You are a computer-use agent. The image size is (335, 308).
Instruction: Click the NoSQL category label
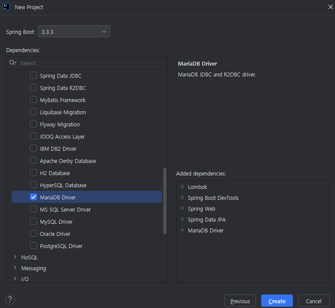[30, 257]
